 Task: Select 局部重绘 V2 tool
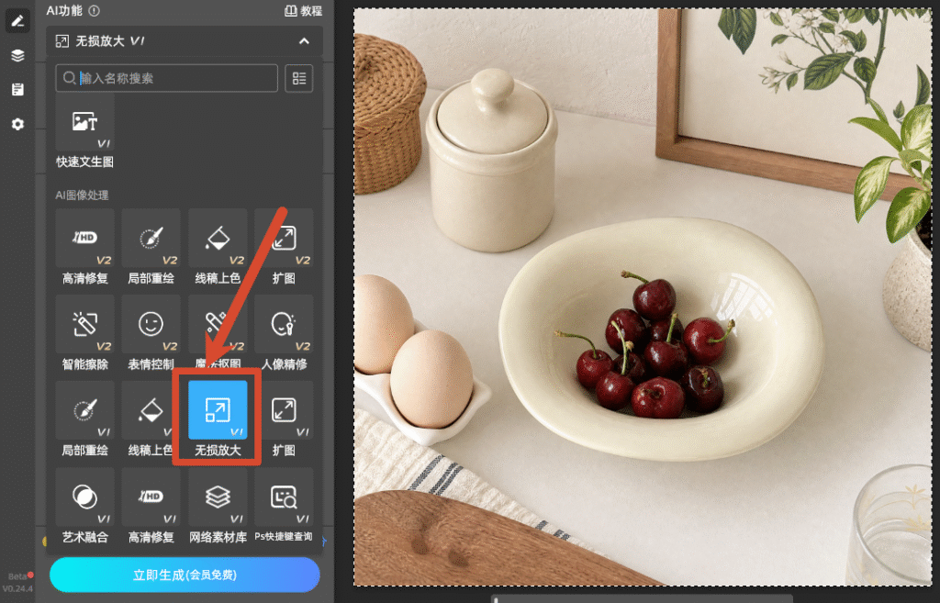(x=151, y=247)
